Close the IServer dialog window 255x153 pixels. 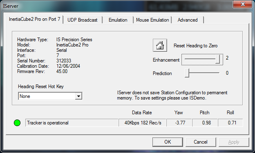pyautogui.click(x=243, y=4)
